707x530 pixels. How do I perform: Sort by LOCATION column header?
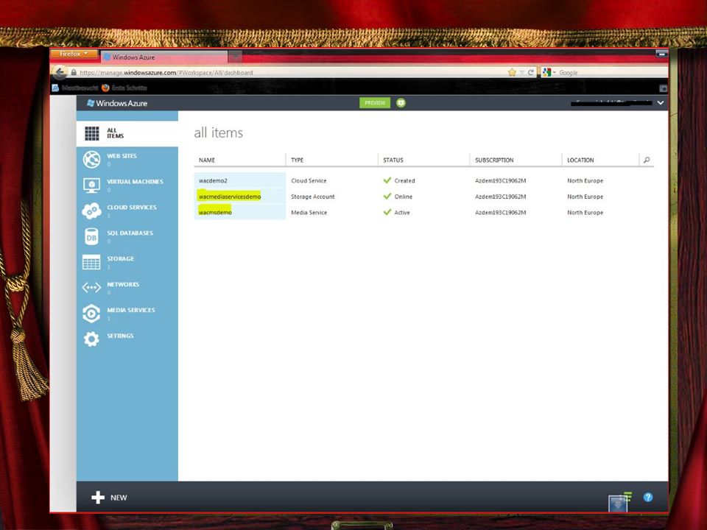click(580, 160)
